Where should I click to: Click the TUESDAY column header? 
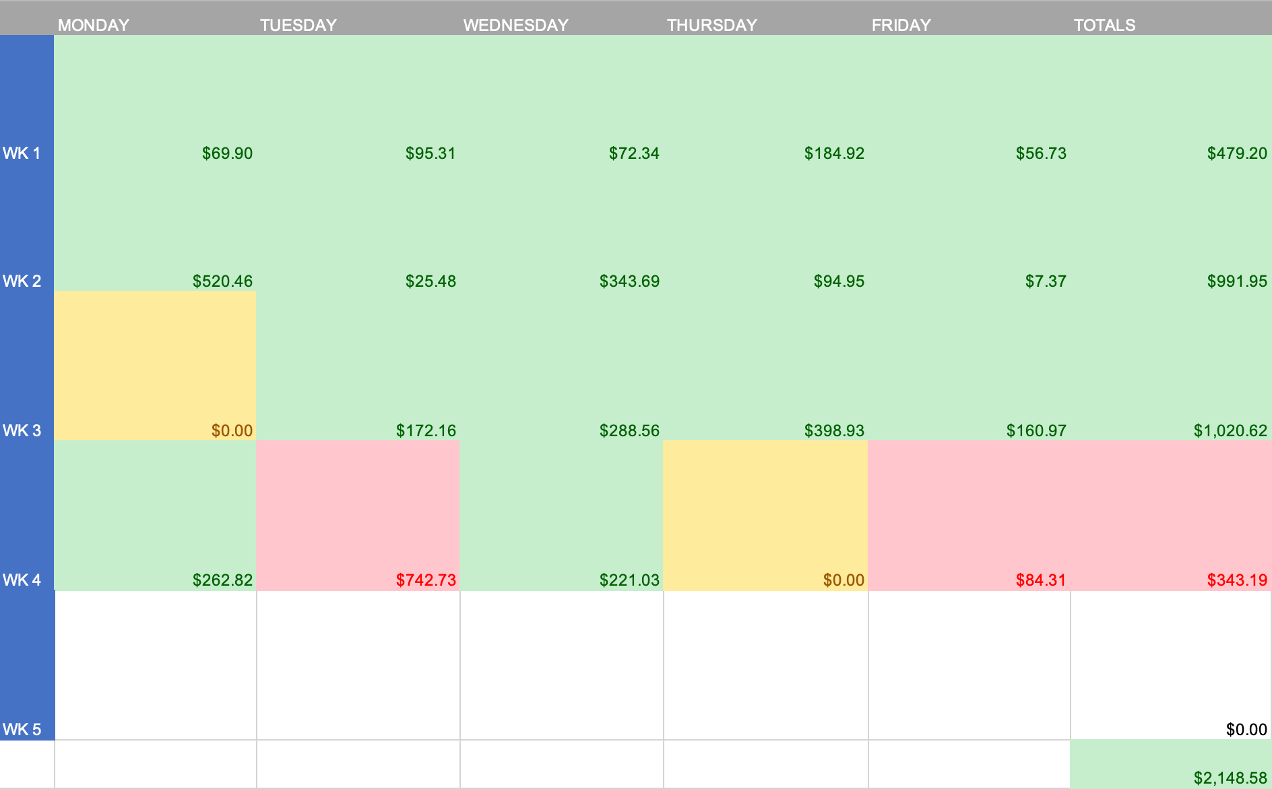[298, 25]
